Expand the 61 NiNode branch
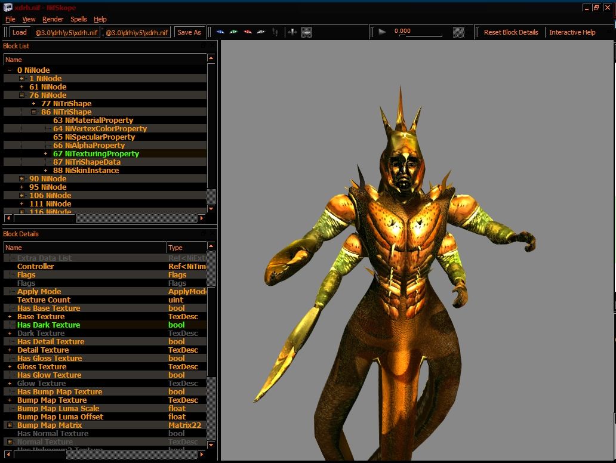The width and height of the screenshot is (616, 463). tap(21, 87)
